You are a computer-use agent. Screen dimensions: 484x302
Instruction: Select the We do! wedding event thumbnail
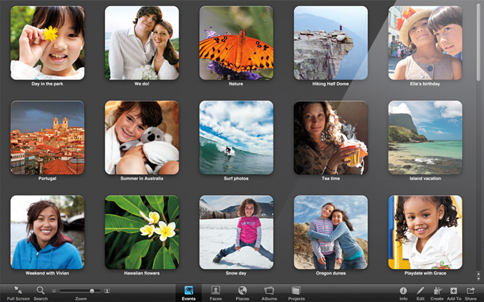point(141,42)
